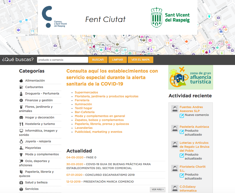Click the fuel pump icon beside Carburantes
This screenshot has height=193, width=235.
[x=21, y=87]
